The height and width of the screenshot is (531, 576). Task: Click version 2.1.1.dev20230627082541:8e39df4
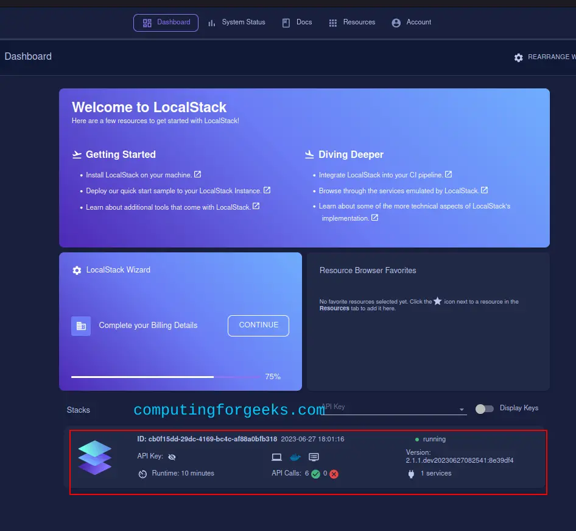click(460, 460)
